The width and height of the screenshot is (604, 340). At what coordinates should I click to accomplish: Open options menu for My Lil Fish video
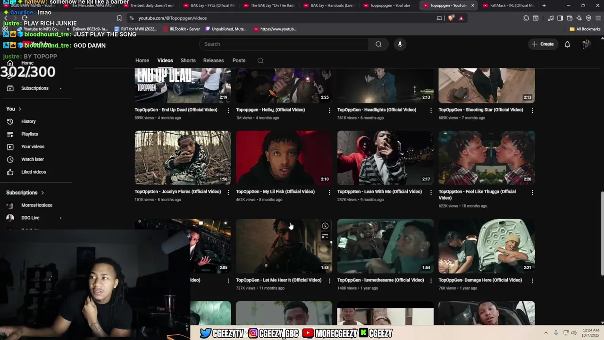coord(329,192)
